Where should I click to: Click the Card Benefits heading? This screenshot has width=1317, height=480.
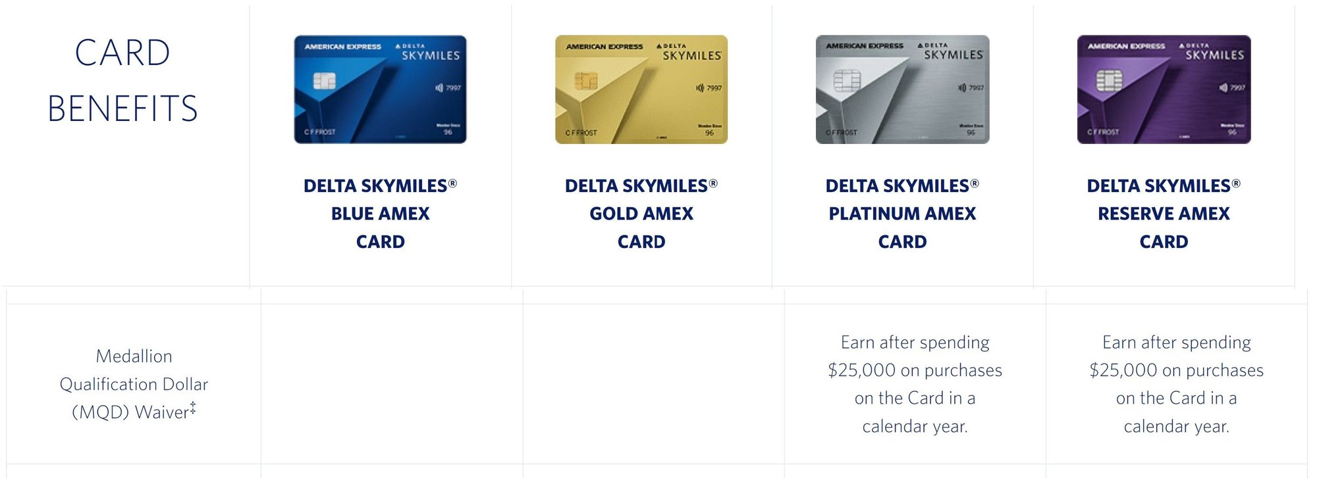tap(122, 80)
